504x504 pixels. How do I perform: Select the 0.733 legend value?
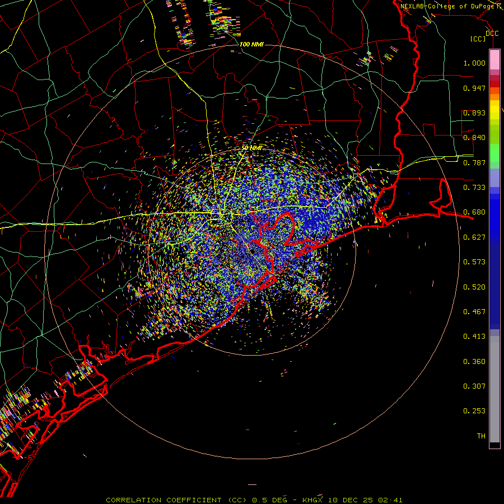(474, 188)
